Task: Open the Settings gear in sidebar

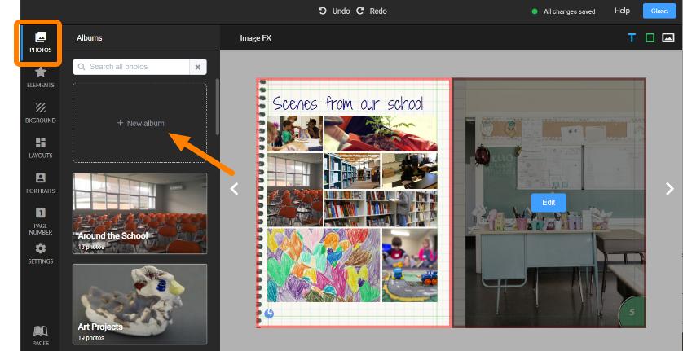Action: [x=40, y=253]
